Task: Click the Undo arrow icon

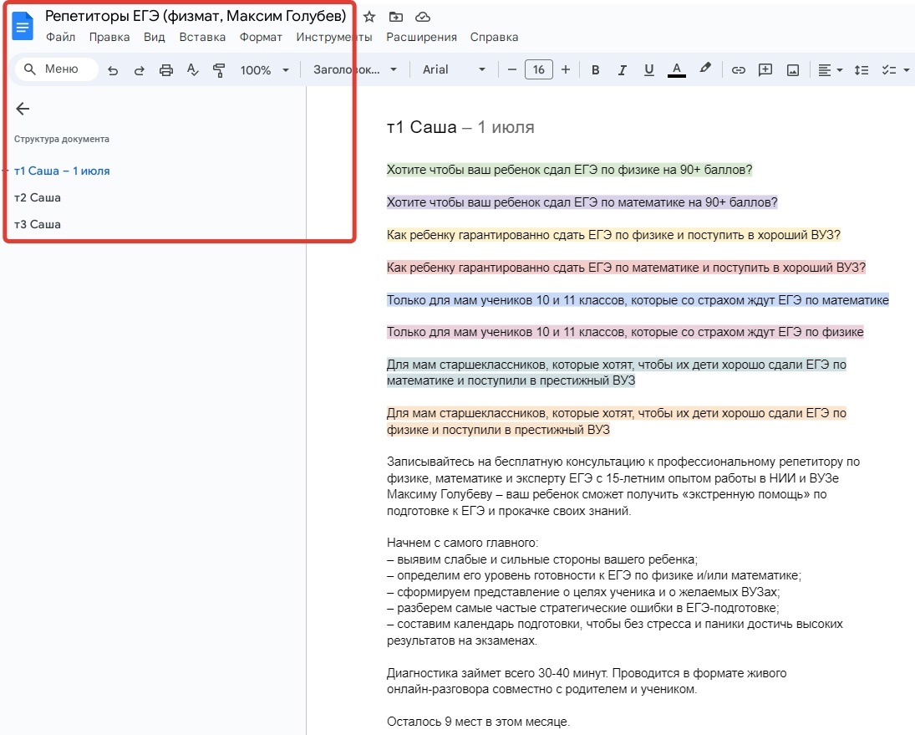Action: [113, 70]
